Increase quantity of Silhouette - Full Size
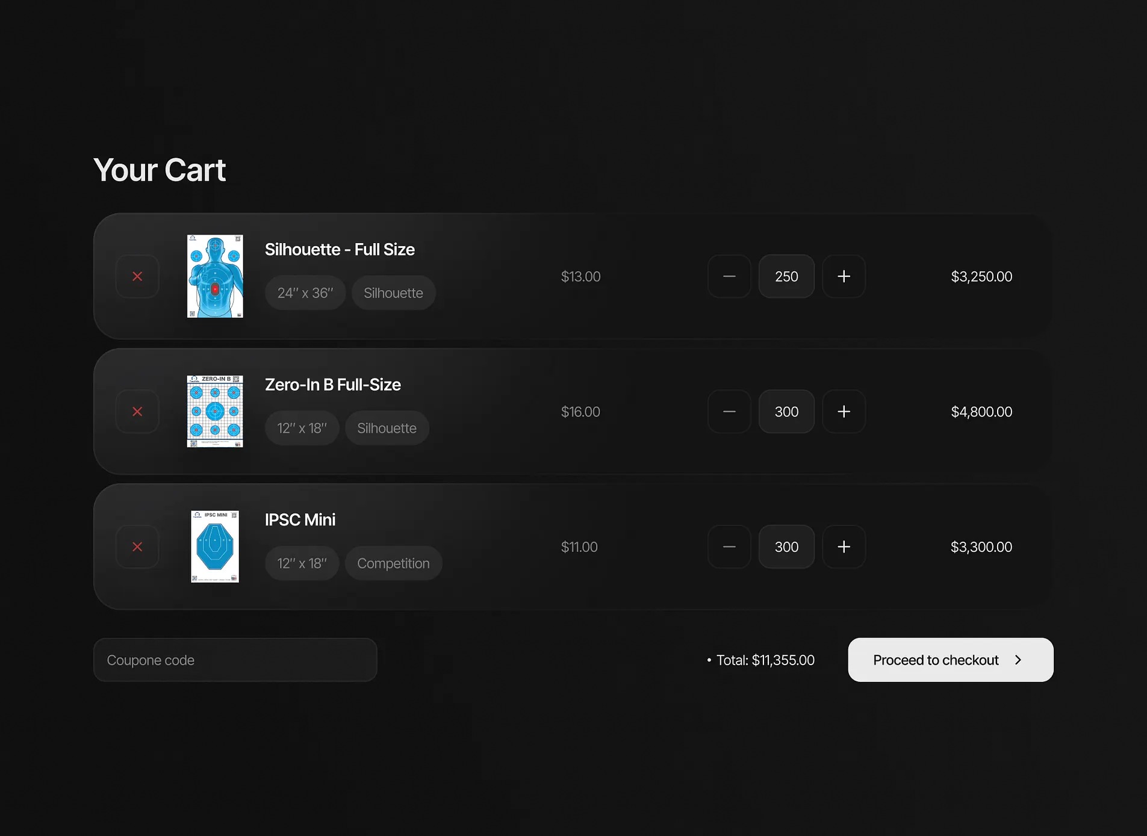Viewport: 1147px width, 836px height. click(x=844, y=276)
